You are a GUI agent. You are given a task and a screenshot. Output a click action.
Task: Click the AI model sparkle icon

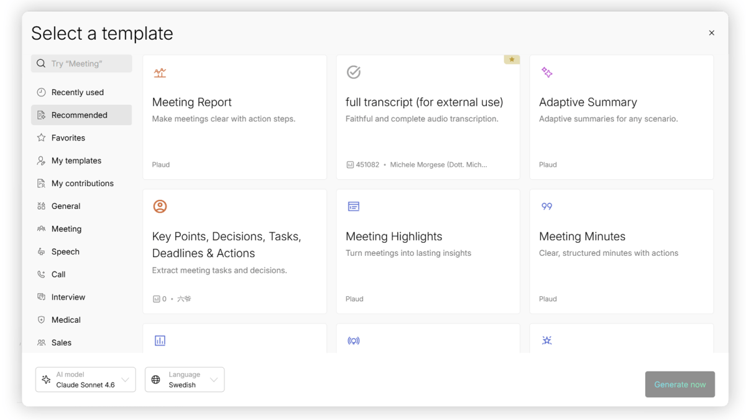point(47,380)
